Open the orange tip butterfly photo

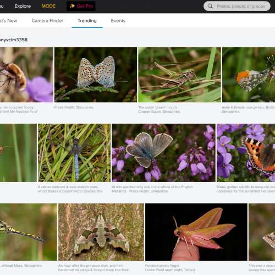[x=249, y=75]
